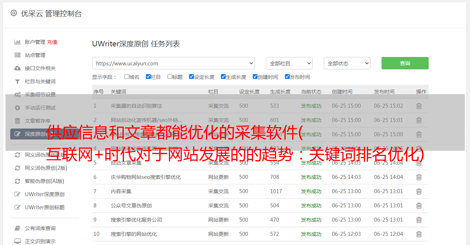470x245 pixels.
Task: Click the refresh icon for 同义词伪原创[2版]
Action: click(x=17, y=168)
